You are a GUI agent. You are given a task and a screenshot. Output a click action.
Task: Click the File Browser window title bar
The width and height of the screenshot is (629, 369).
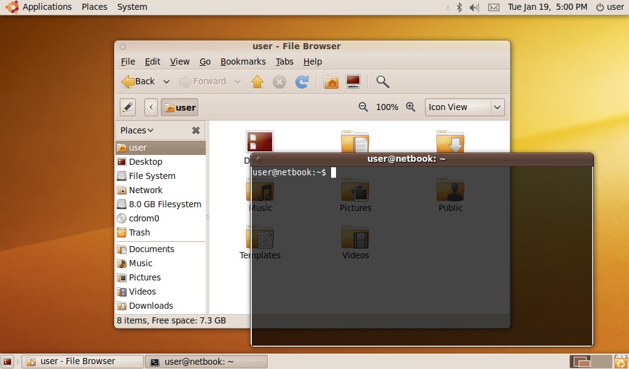click(x=312, y=46)
